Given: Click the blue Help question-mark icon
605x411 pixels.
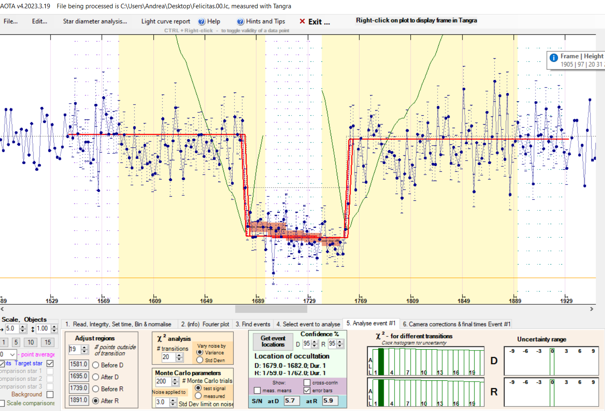Looking at the screenshot, I should click(x=202, y=22).
